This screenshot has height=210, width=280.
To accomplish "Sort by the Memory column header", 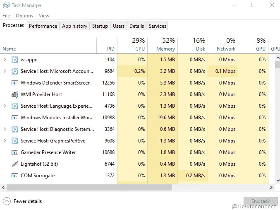I will click(x=163, y=45).
